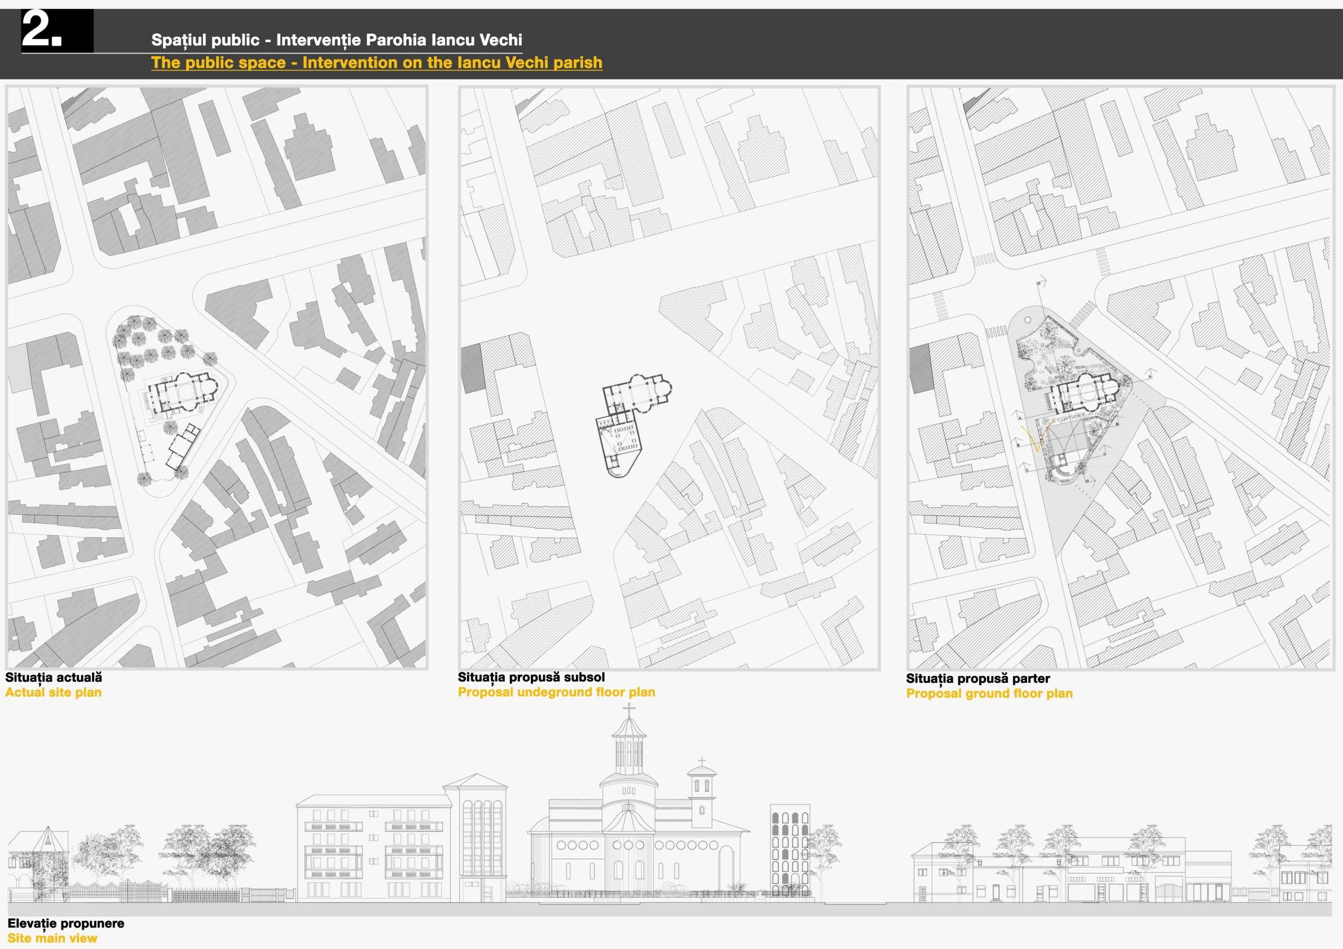Select the actual site plan drawing
1343x949 pixels.
[x=217, y=377]
